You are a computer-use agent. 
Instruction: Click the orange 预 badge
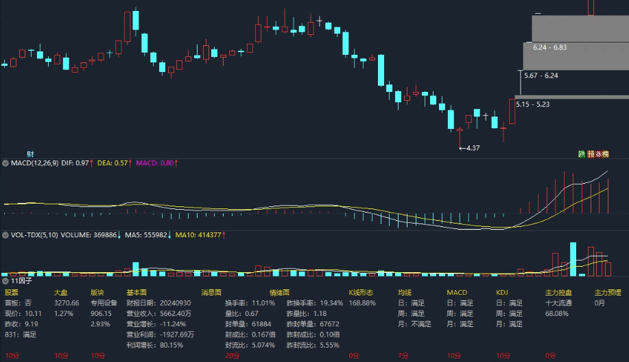591,154
